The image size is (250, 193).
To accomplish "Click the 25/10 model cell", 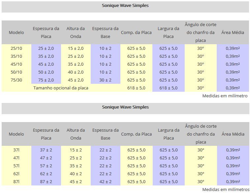I will click(x=16, y=48).
